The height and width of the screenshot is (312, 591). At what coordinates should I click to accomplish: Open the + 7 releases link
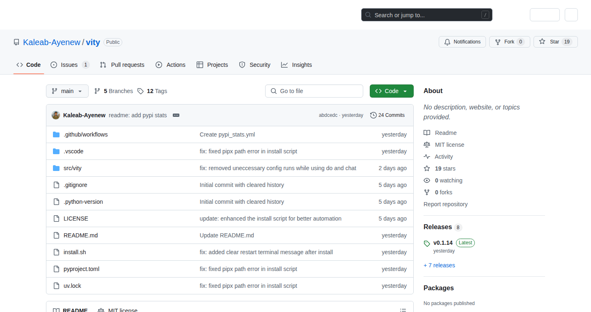pos(439,265)
